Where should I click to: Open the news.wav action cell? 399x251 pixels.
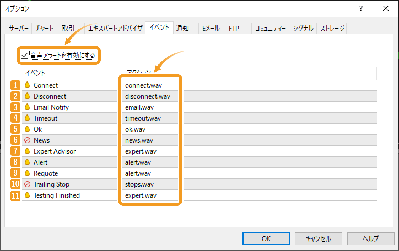[x=139, y=140]
